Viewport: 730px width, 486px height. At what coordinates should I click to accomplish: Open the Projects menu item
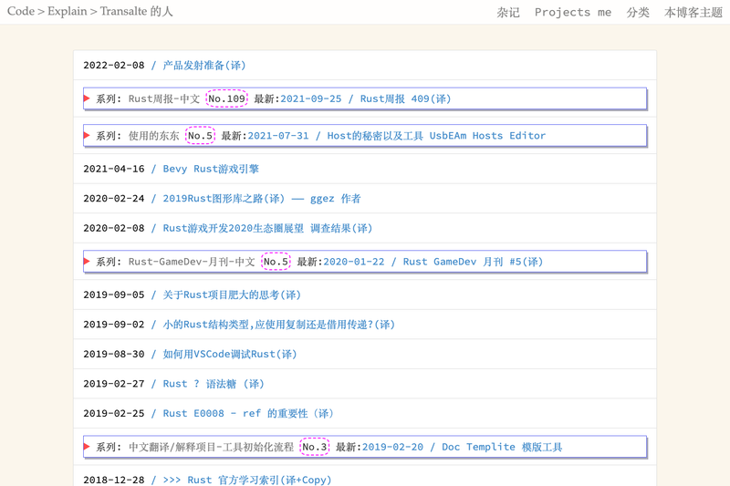click(562, 12)
